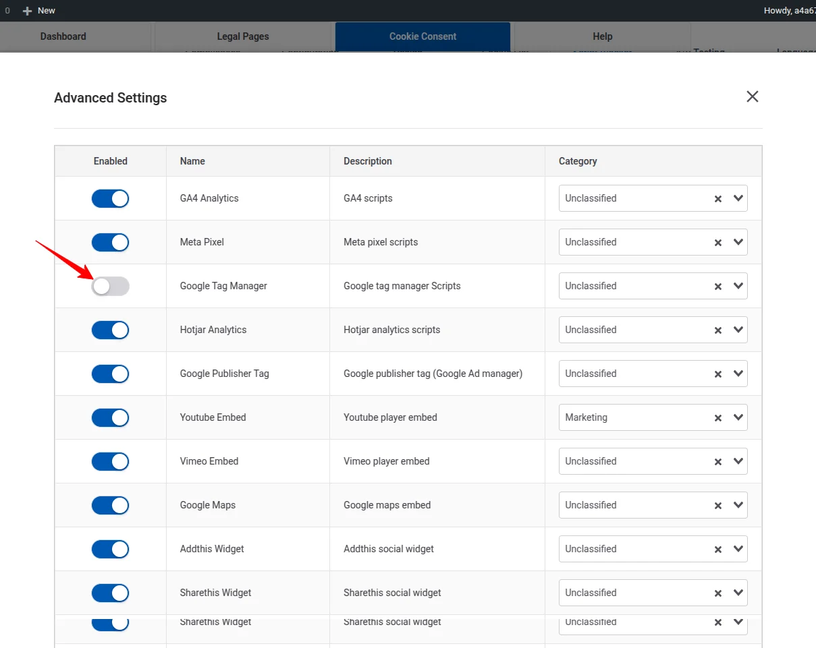The image size is (816, 648).
Task: Enable the Google Tag Manager toggle
Action: [x=110, y=287]
